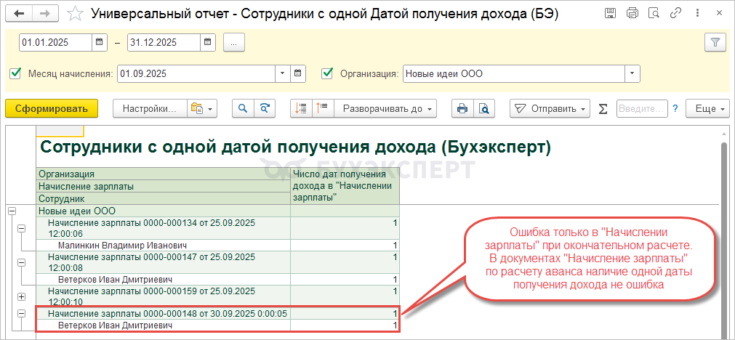Viewport: 735px width, 340px height.
Task: Expand the Начисление зарплаты 0000-000159 row
Action: pos(21,296)
